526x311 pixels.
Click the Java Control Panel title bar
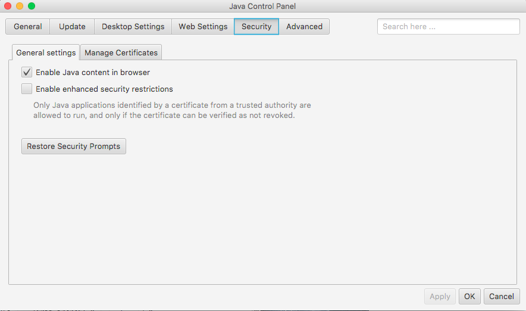262,7
